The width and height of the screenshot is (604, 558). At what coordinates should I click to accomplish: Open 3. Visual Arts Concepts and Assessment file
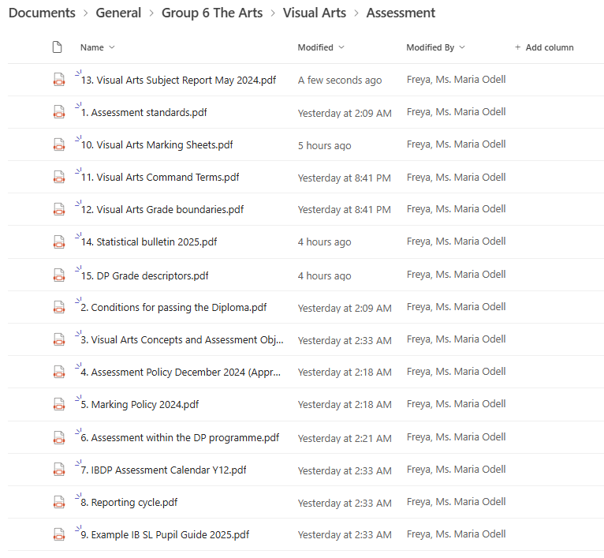click(182, 340)
